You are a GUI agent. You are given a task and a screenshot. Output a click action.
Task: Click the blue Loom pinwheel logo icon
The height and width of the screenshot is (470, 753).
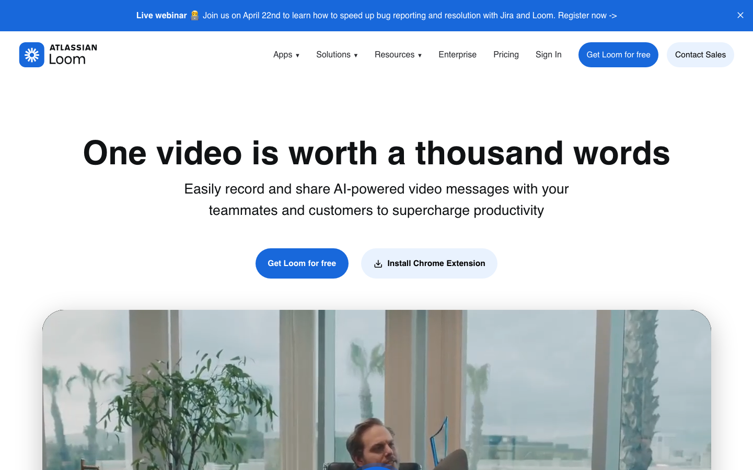[31, 55]
